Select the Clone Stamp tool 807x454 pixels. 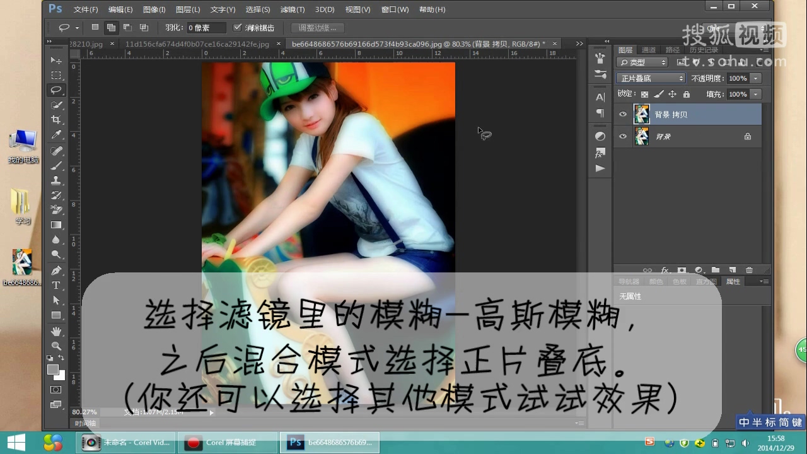click(56, 180)
